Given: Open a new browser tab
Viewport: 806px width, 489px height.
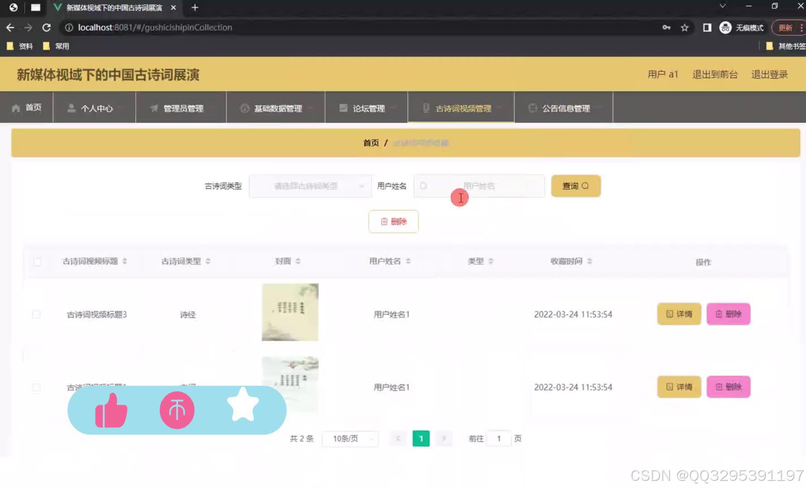Looking at the screenshot, I should pyautogui.click(x=195, y=8).
